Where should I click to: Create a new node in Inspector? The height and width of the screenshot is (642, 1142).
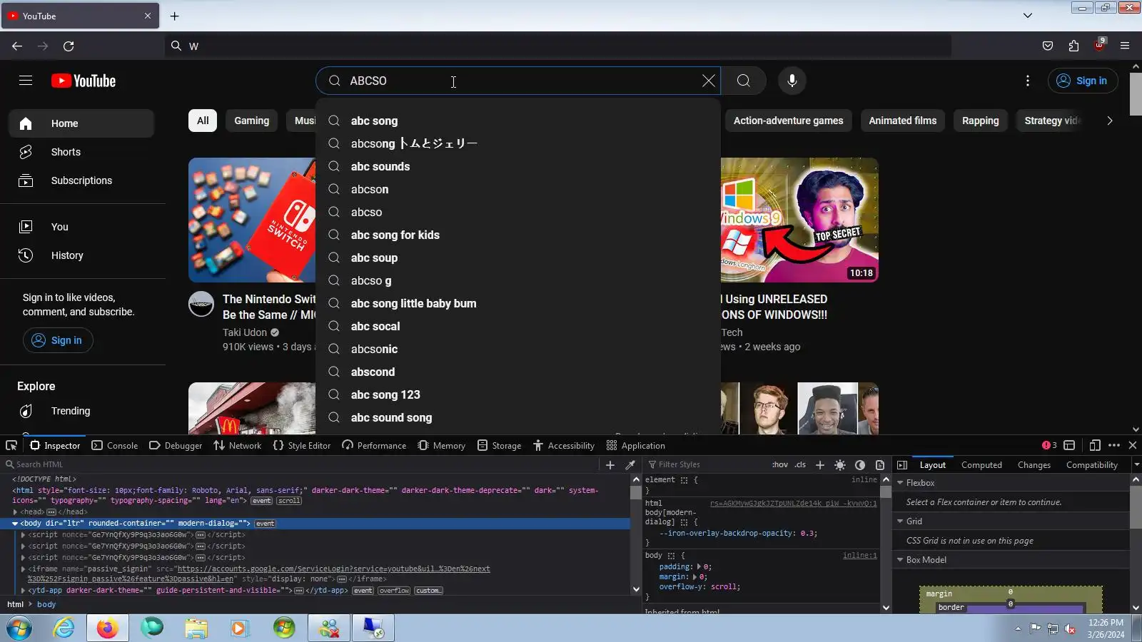point(610,464)
